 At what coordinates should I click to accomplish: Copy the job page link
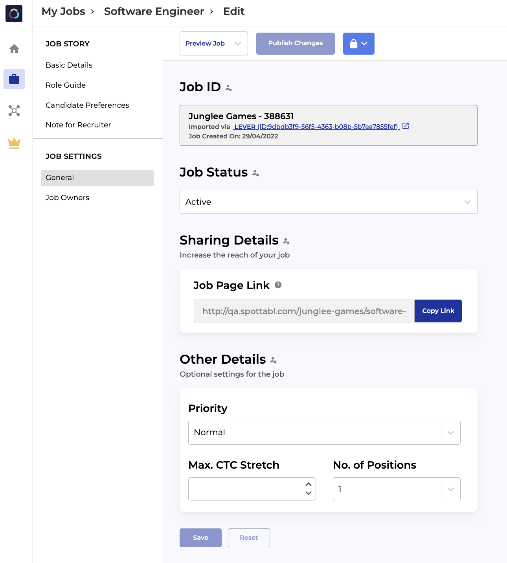pyautogui.click(x=438, y=311)
